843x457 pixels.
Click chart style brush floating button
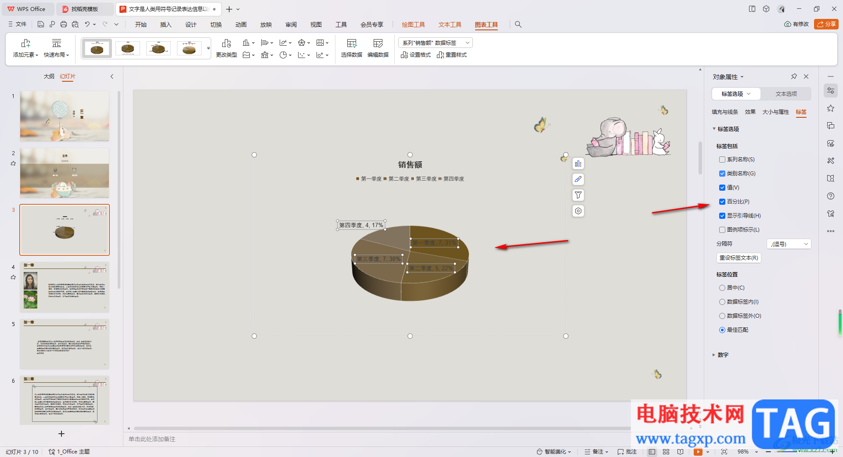coord(578,179)
